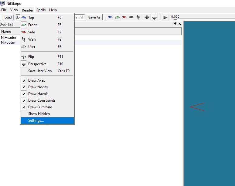Click the Load button

click(8, 17)
